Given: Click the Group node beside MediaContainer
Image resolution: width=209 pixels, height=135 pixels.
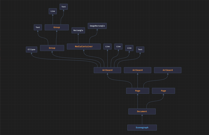Looking at the screenshot, I should point(52,48).
